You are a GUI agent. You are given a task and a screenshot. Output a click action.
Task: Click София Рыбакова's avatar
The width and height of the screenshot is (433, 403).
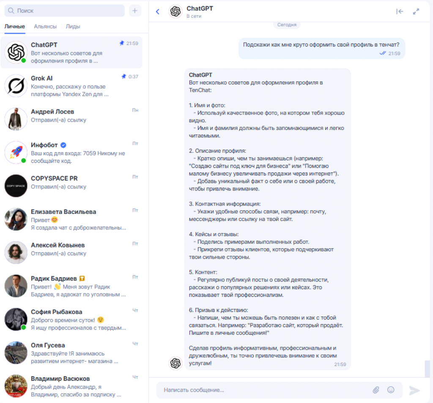(16, 319)
